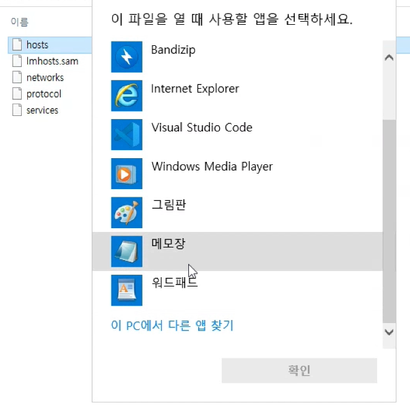Select protocol file name in Explorer
This screenshot has width=410, height=413.
(43, 94)
